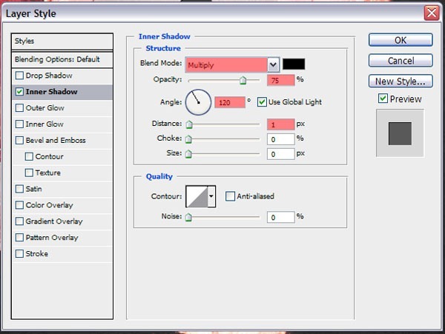Uncheck the Preview checkbox
The width and height of the screenshot is (445, 334).
click(383, 98)
